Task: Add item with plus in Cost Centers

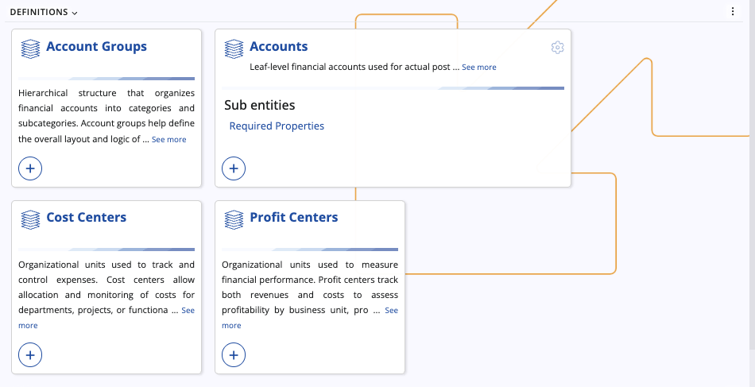Action: click(30, 355)
